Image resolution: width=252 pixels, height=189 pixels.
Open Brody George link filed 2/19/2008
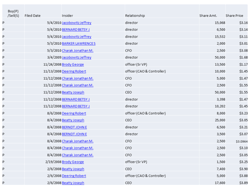[73, 162]
